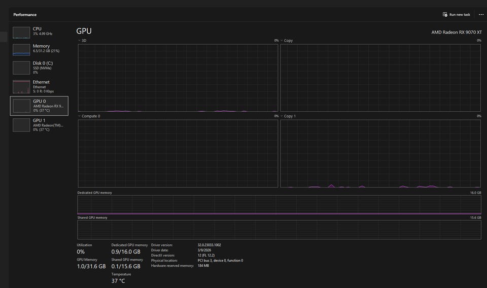Click the 0.9/16.0 GB dedicated memory value
The image size is (487, 288).
click(126, 251)
